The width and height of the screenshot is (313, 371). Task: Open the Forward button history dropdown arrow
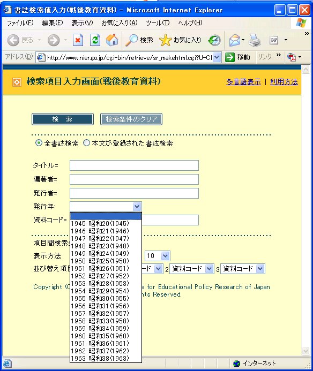[x=65, y=40]
